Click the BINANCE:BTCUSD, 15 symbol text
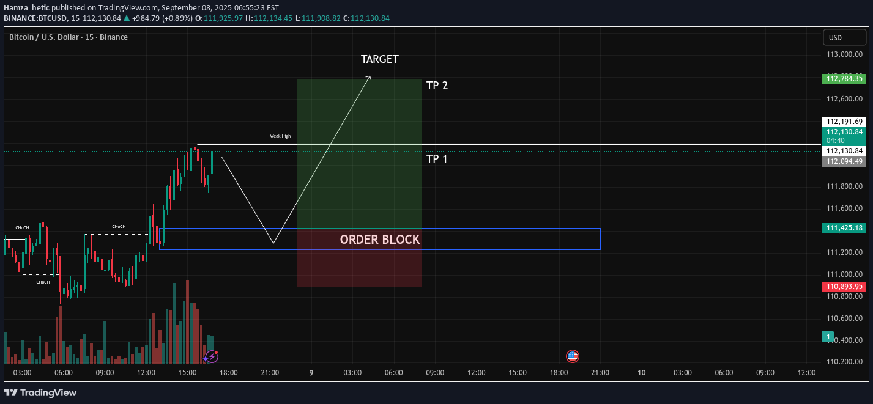 point(41,18)
